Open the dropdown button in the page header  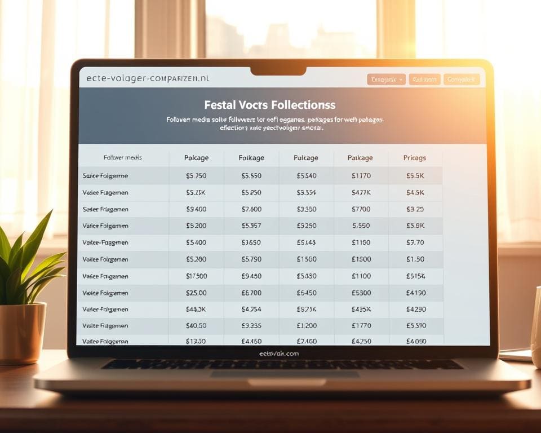386,79
